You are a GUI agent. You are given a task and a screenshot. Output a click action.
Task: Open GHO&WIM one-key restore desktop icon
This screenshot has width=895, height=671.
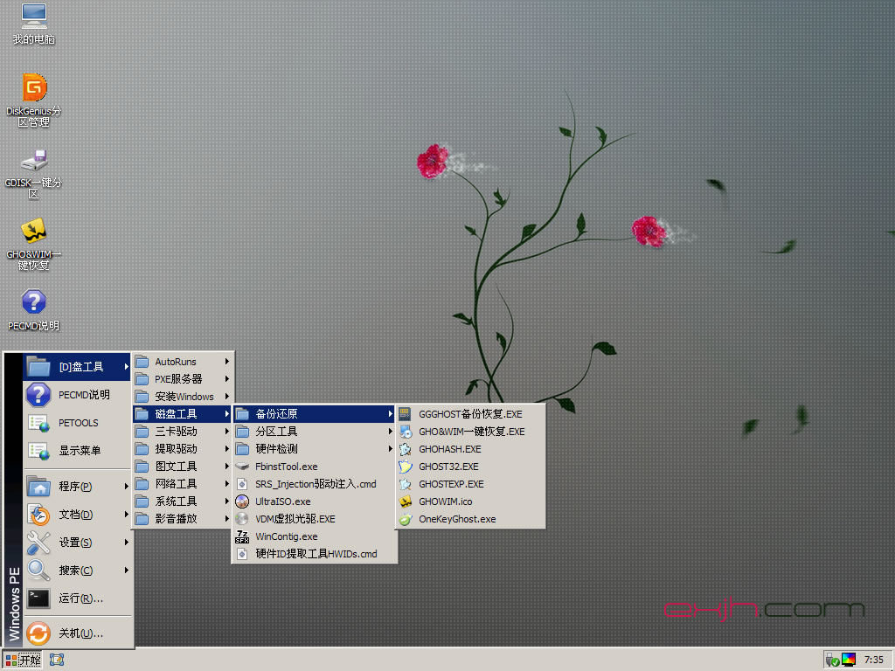(x=34, y=232)
